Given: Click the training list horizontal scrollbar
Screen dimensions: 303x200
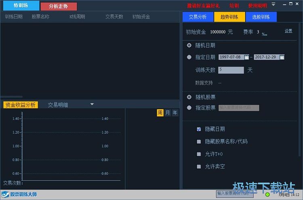Looking at the screenshot, I should point(12,97).
